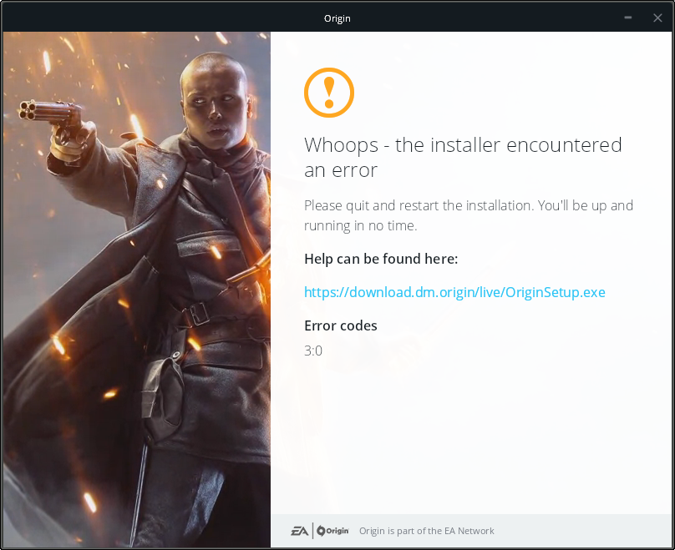This screenshot has height=550, width=675.
Task: Click the 'Whoops - the installer encountered an error' heading
Action: pos(463,158)
